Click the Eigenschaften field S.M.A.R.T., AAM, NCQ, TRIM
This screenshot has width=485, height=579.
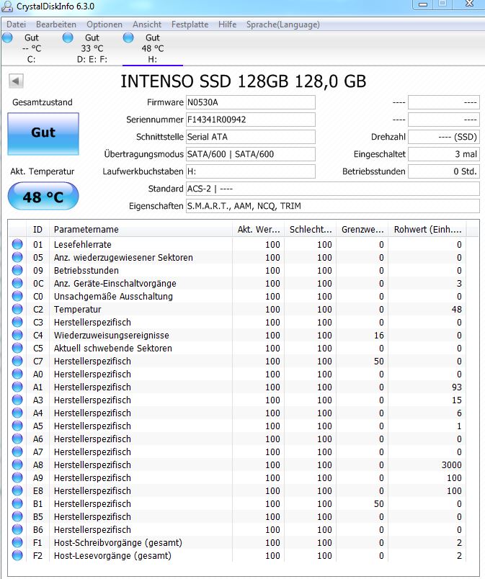tap(332, 206)
